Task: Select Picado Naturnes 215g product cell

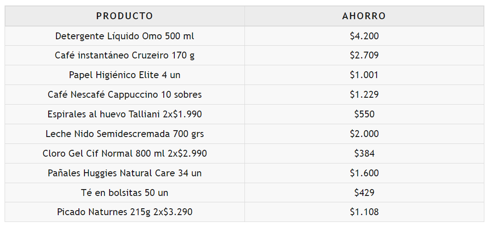Action: 125,212
